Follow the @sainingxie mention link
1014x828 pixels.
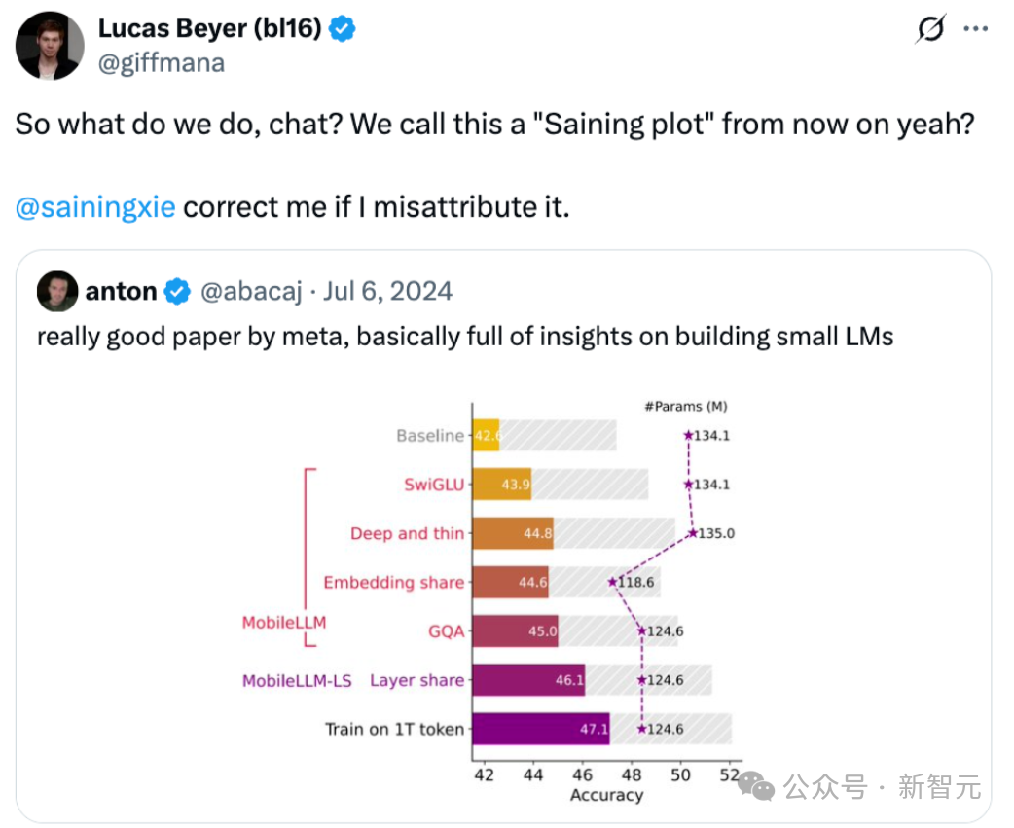click(x=95, y=207)
